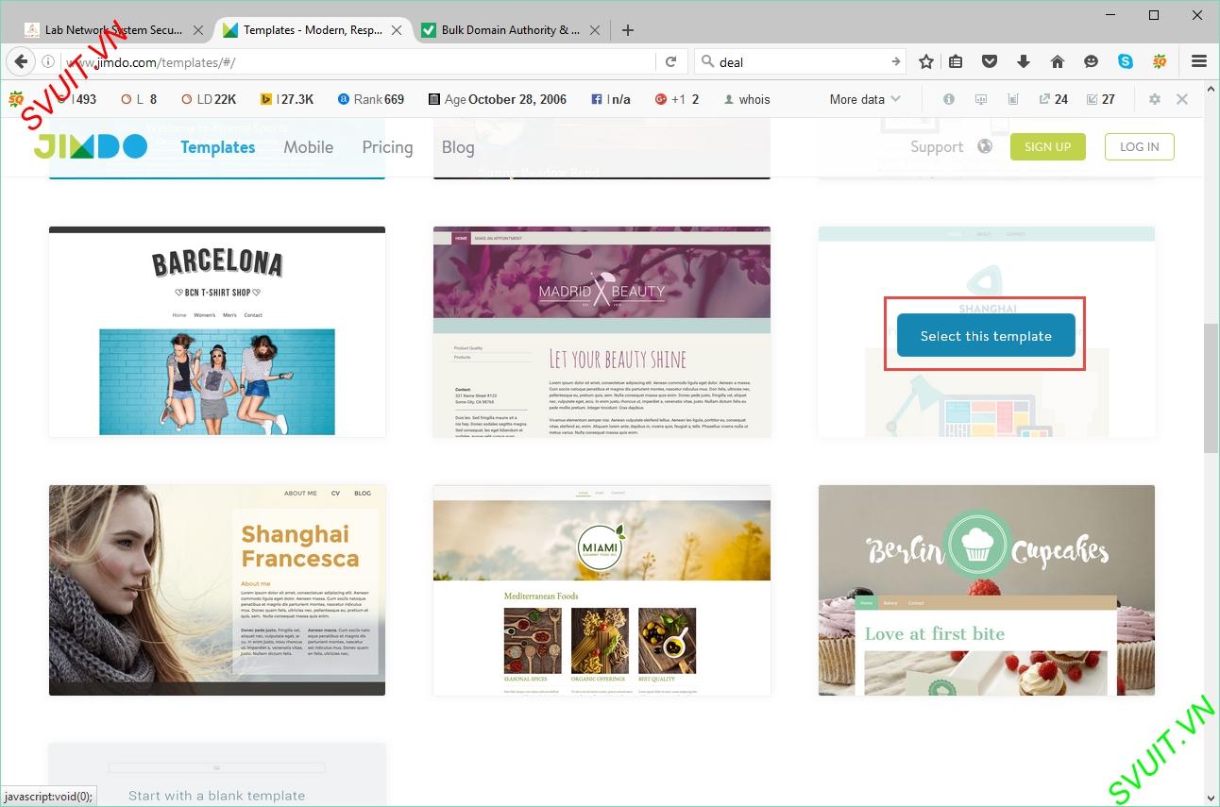
Task: Close the Lab Network System Security tab
Action: [198, 30]
